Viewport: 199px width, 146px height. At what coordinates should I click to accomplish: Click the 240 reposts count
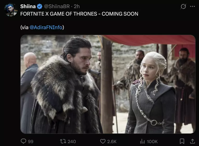pos(72,141)
